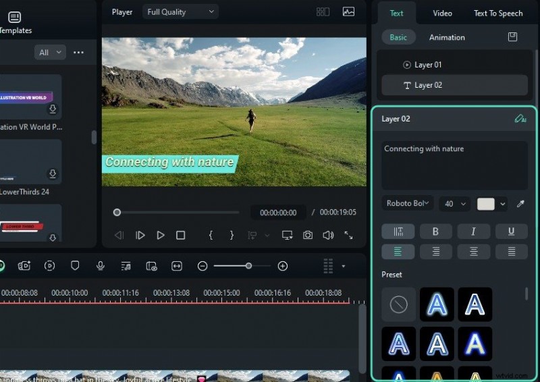Click the text color swatch
The image size is (540, 382).
486,204
